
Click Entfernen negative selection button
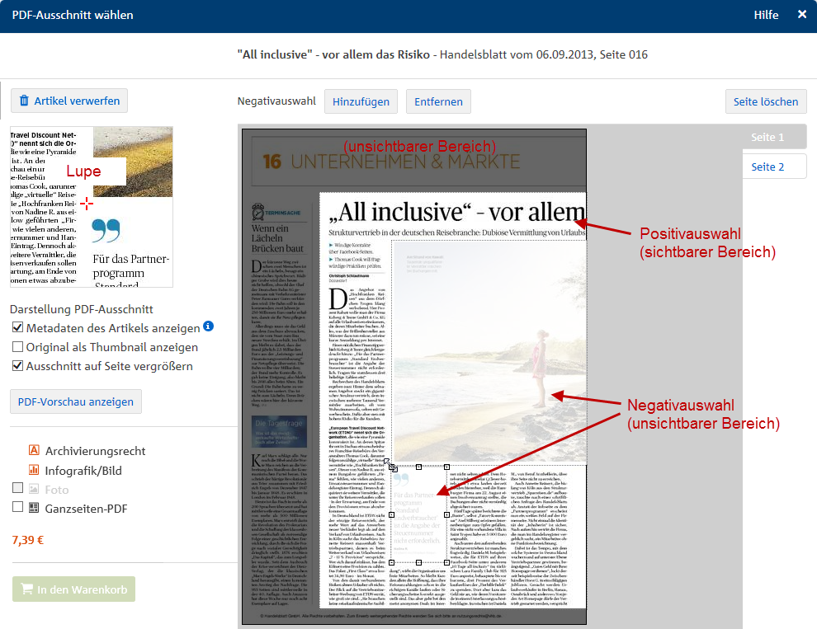click(438, 101)
